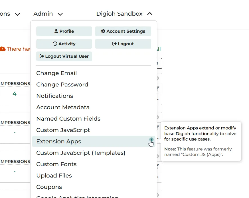
Task: Open Notifications menu item
Action: click(94, 96)
